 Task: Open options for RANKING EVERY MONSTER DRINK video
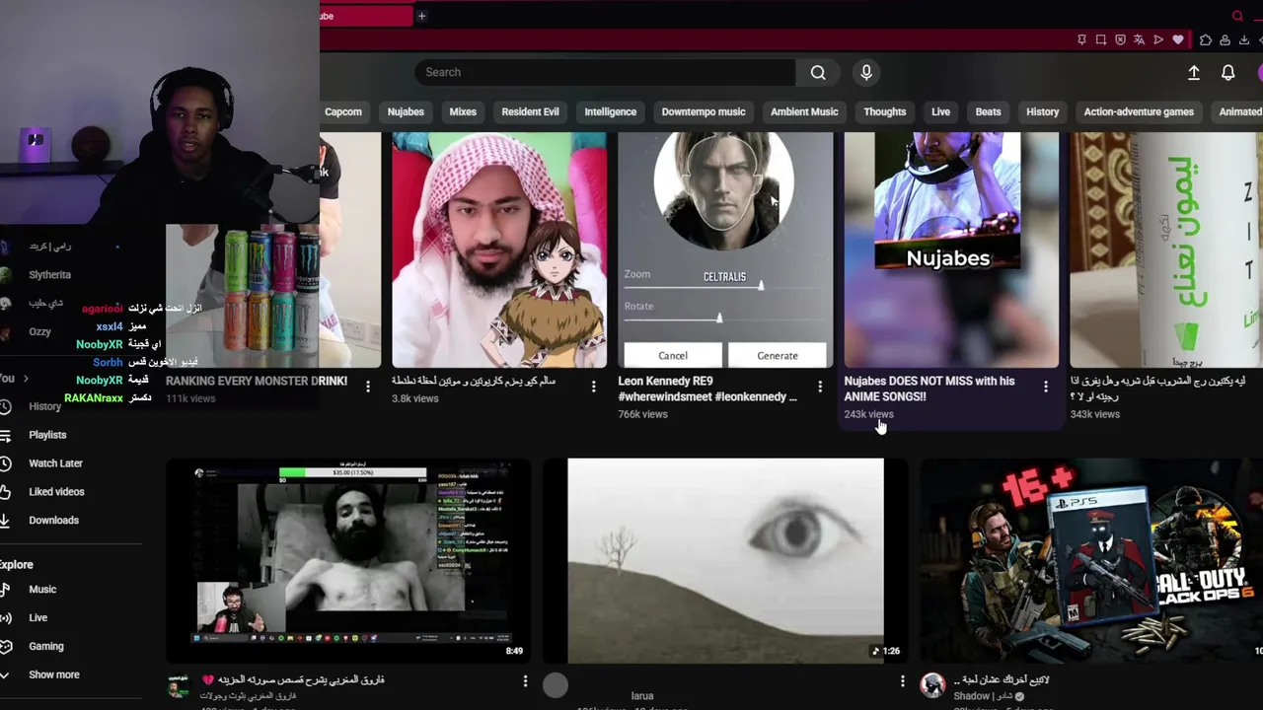coord(367,388)
